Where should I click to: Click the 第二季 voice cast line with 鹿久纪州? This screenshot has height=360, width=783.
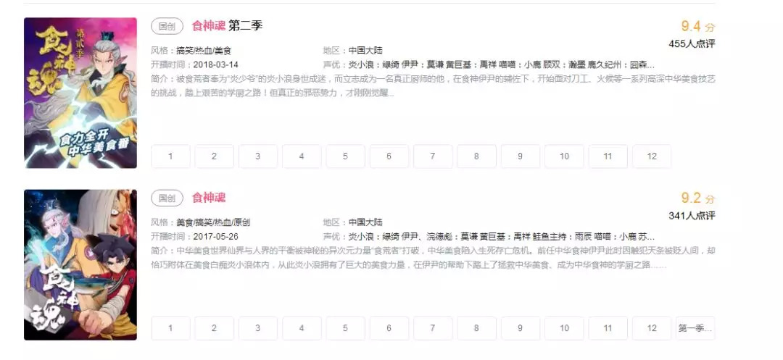pyautogui.click(x=502, y=64)
